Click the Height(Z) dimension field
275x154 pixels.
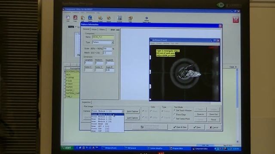[x=110, y=63]
